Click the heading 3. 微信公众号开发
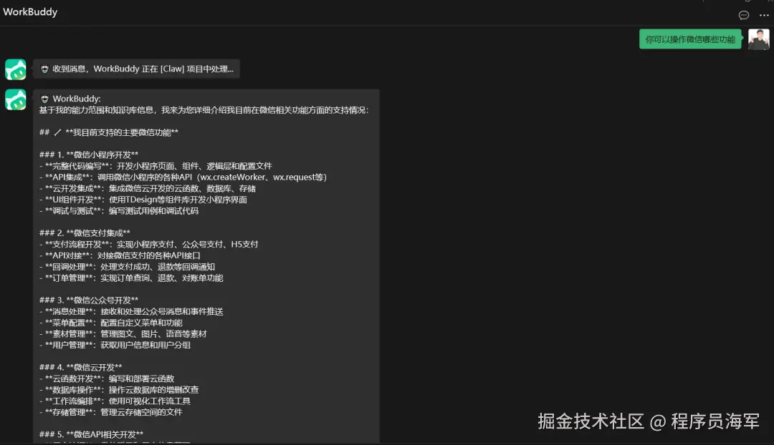 click(89, 300)
